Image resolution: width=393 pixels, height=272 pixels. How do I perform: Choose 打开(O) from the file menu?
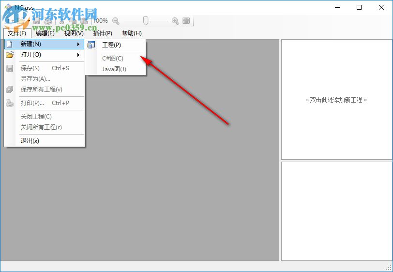pyautogui.click(x=45, y=55)
